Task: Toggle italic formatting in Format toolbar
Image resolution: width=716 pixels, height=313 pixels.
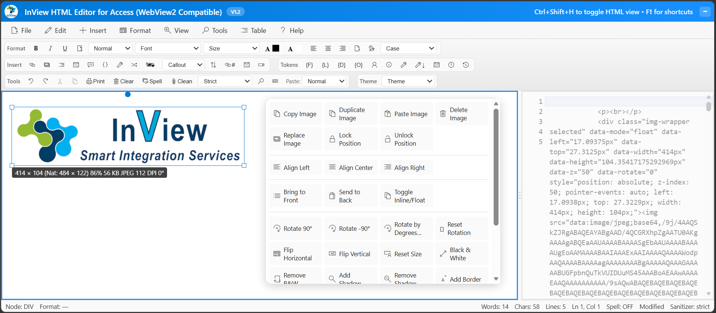Action: [50, 48]
